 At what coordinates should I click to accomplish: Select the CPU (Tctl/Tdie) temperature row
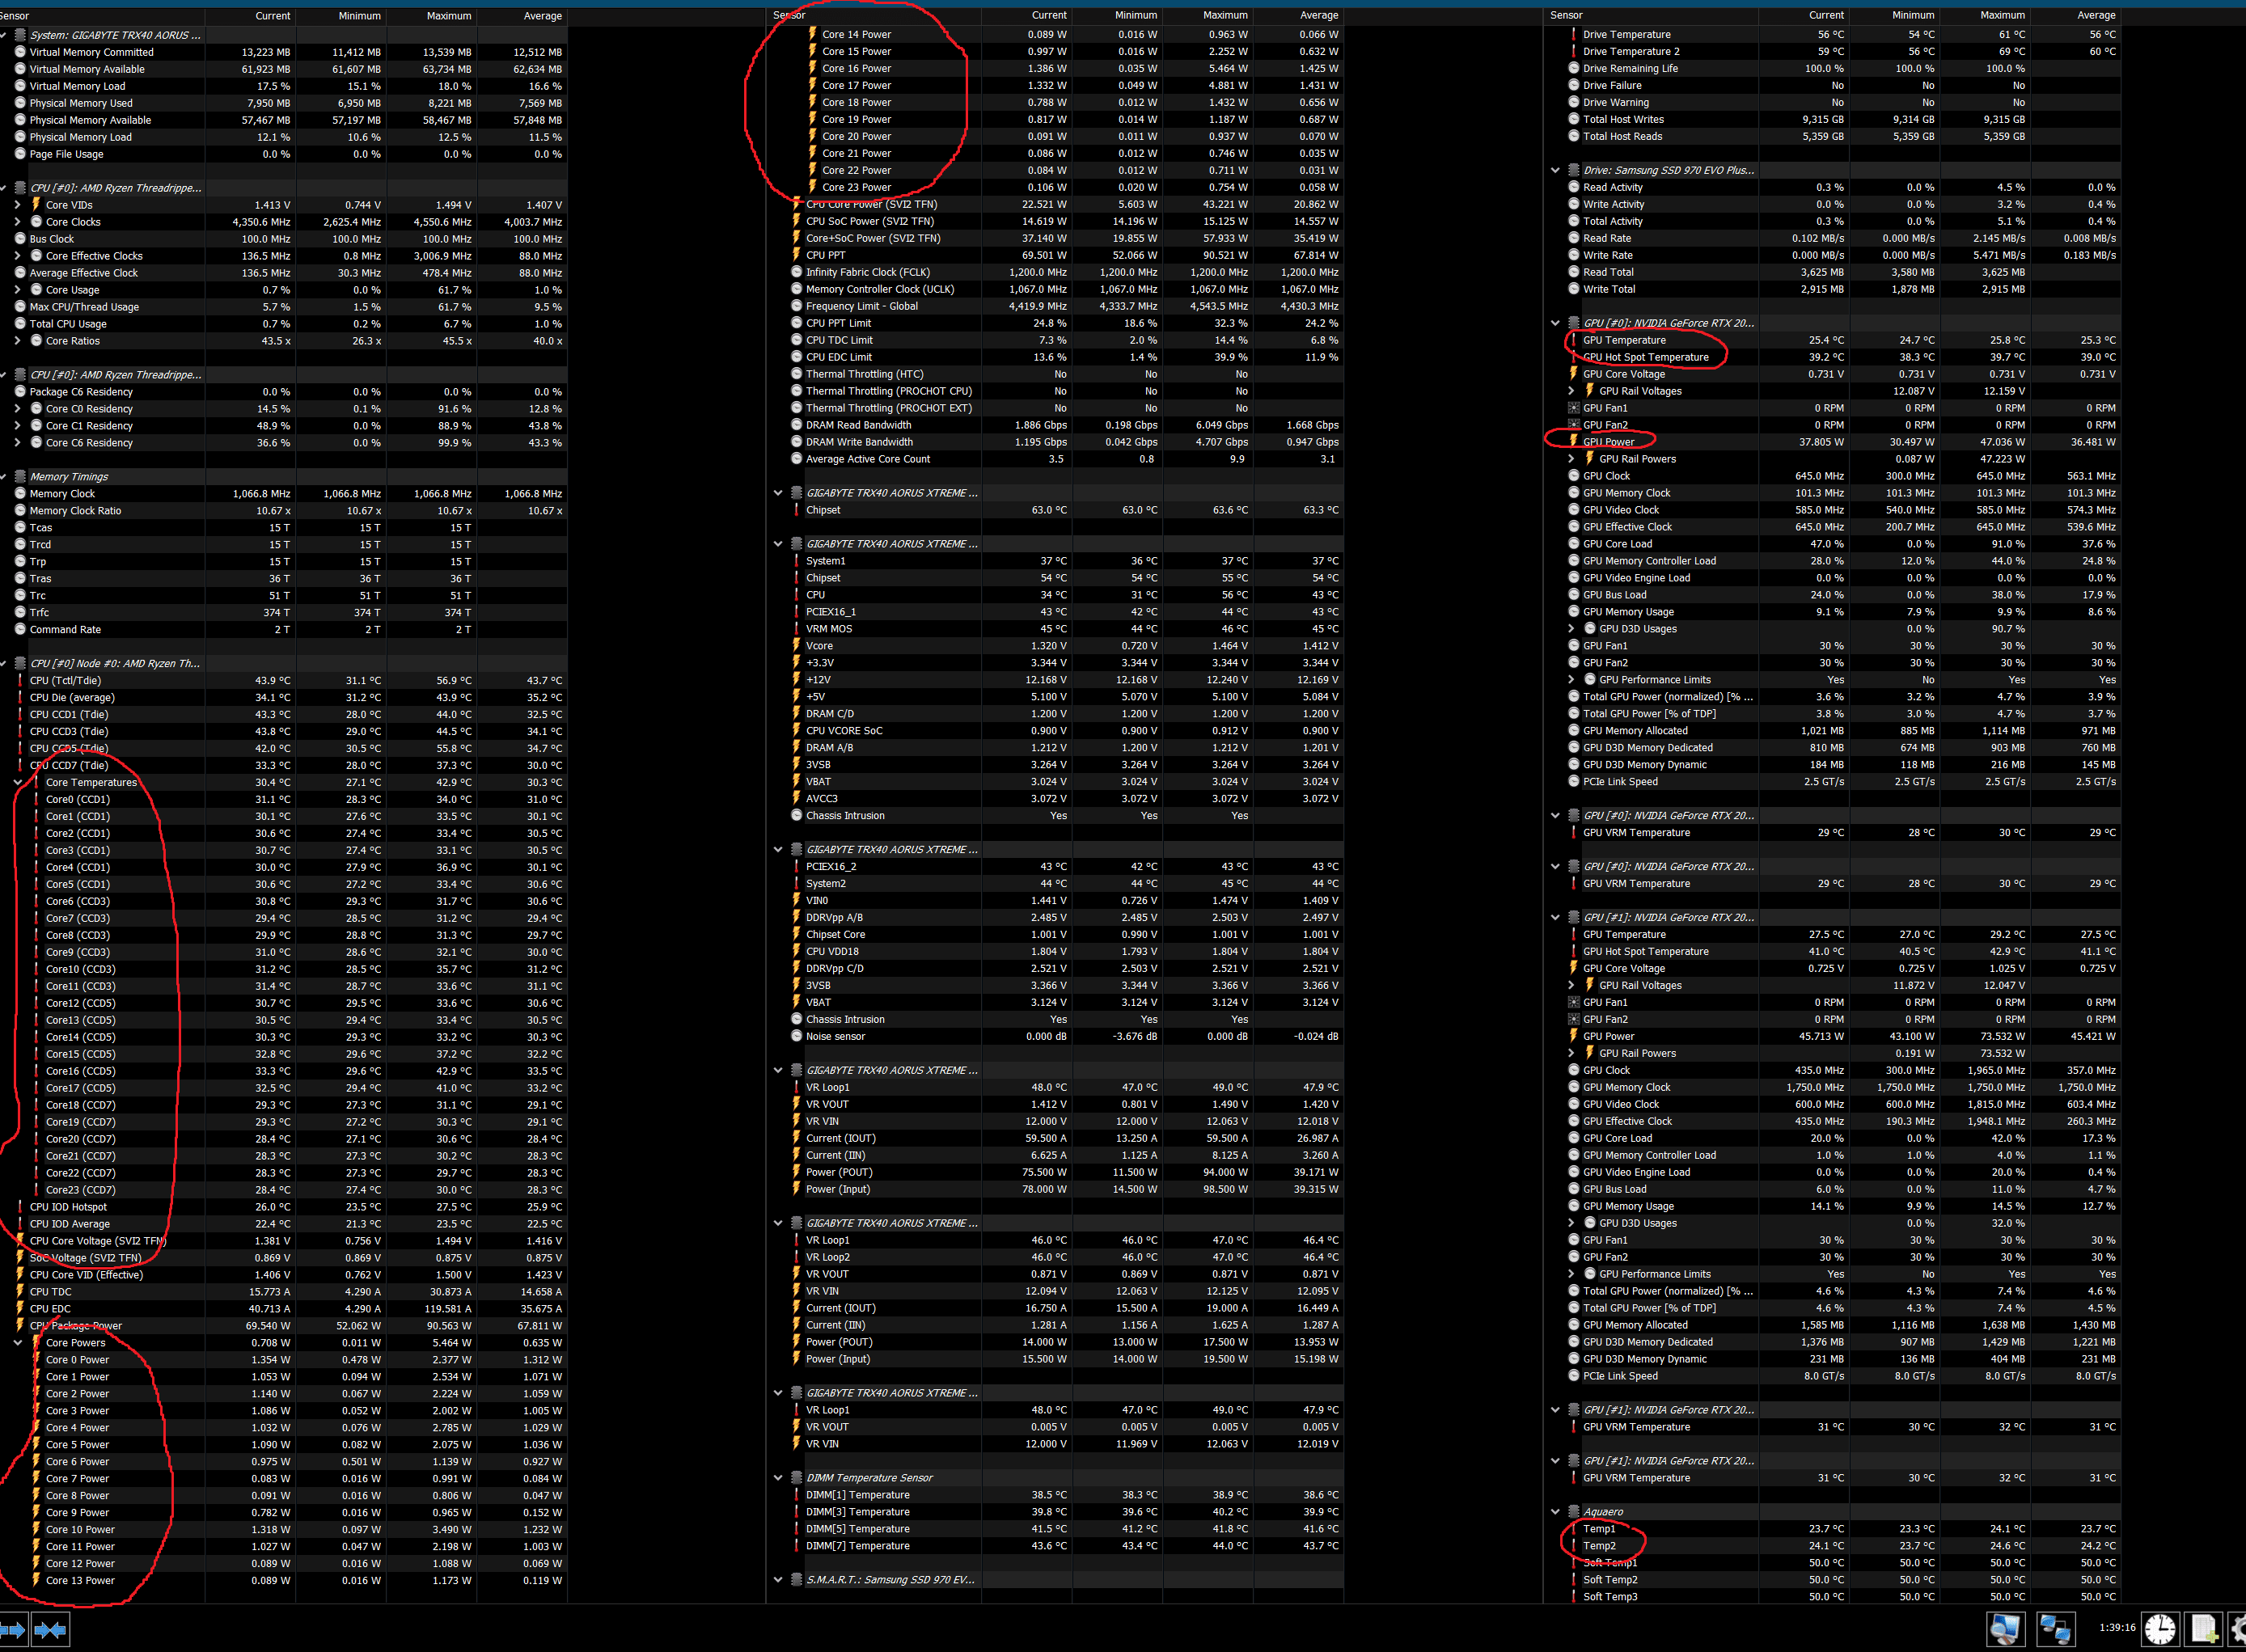65,681
